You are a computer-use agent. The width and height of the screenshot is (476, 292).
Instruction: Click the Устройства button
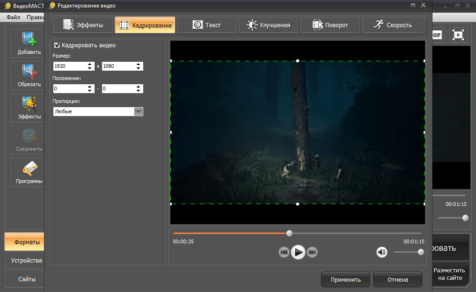tap(25, 261)
